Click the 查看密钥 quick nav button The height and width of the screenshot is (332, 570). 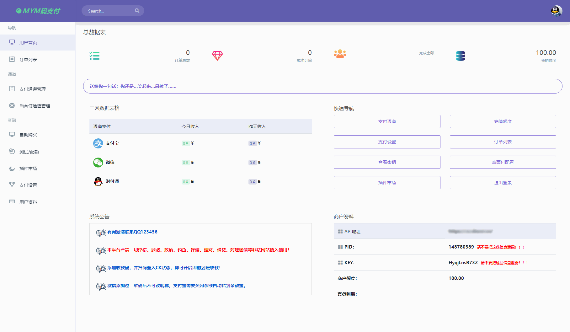pyautogui.click(x=387, y=162)
